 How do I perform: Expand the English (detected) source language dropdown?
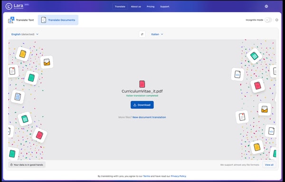pyautogui.click(x=25, y=34)
